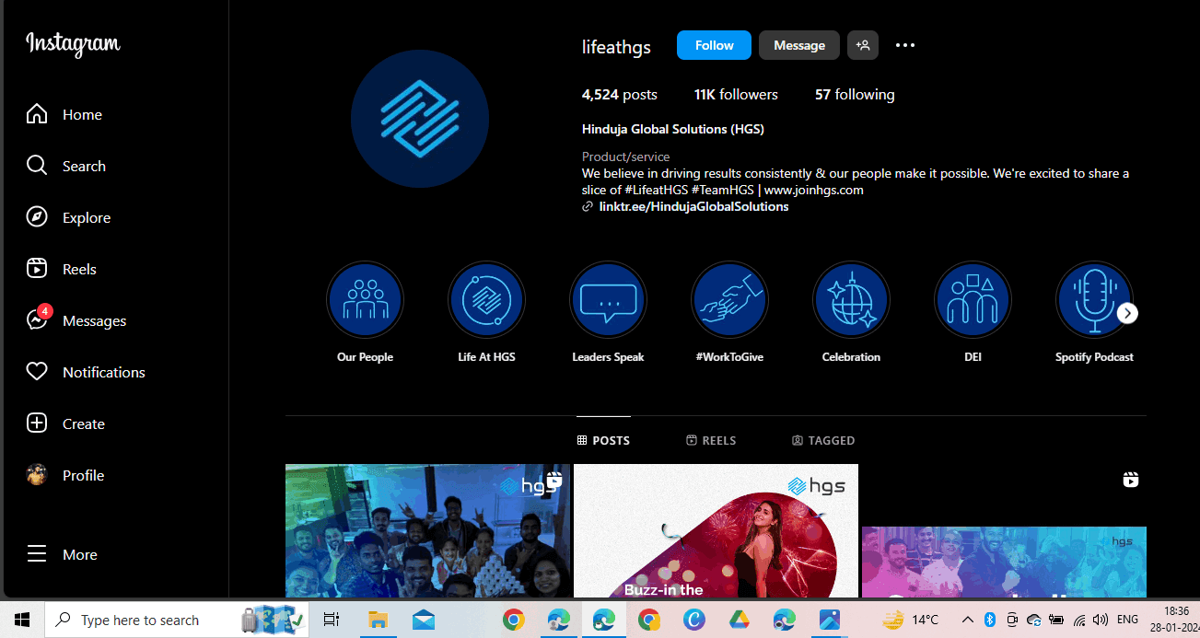Image resolution: width=1200 pixels, height=638 pixels.
Task: Go to Reels in sidebar
Action: coord(37,269)
